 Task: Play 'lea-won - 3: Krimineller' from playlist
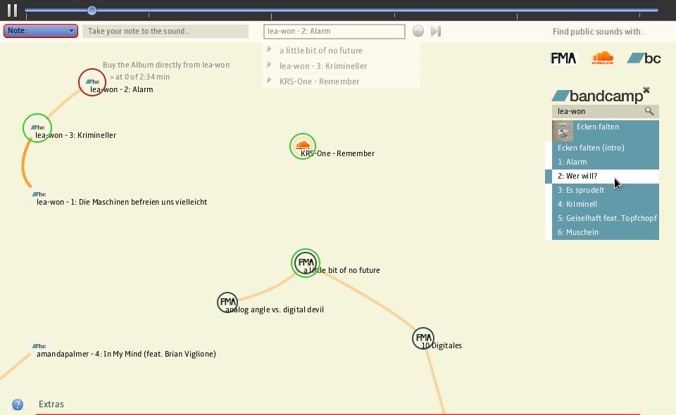pyautogui.click(x=323, y=66)
